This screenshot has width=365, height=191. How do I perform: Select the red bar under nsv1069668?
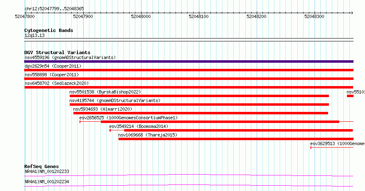pos(236,139)
